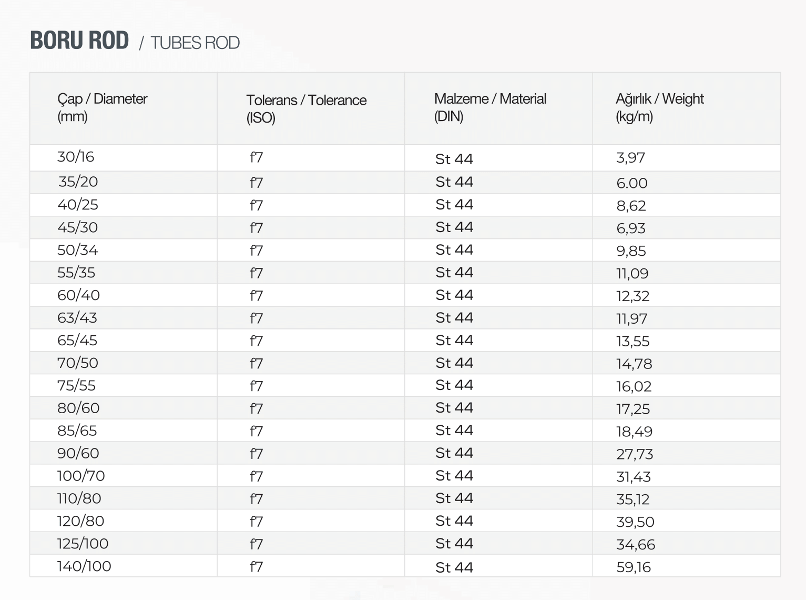Screen dimensions: 806x600
Task: Click the 40/25 diameter cell
Action: coord(78,205)
